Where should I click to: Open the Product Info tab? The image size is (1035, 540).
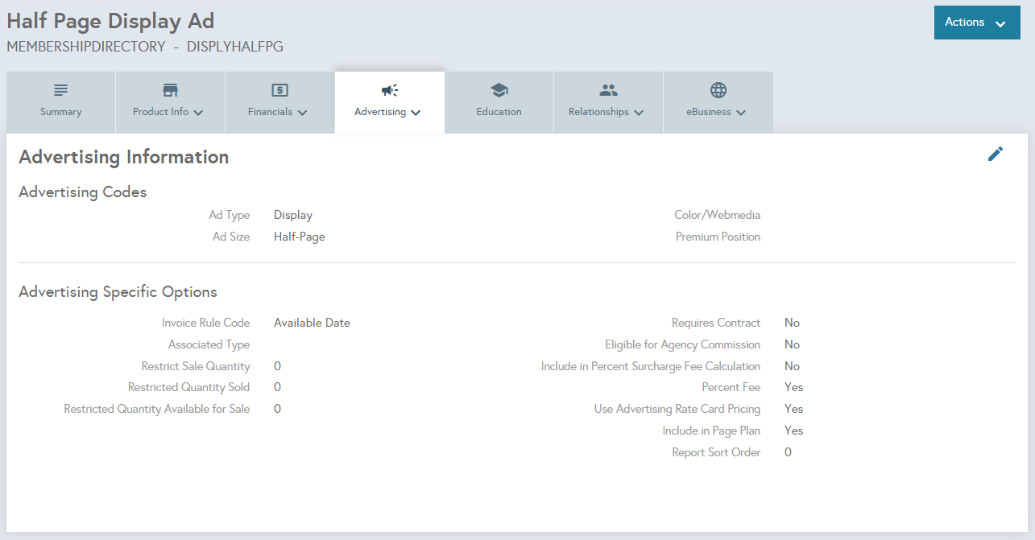click(170, 102)
